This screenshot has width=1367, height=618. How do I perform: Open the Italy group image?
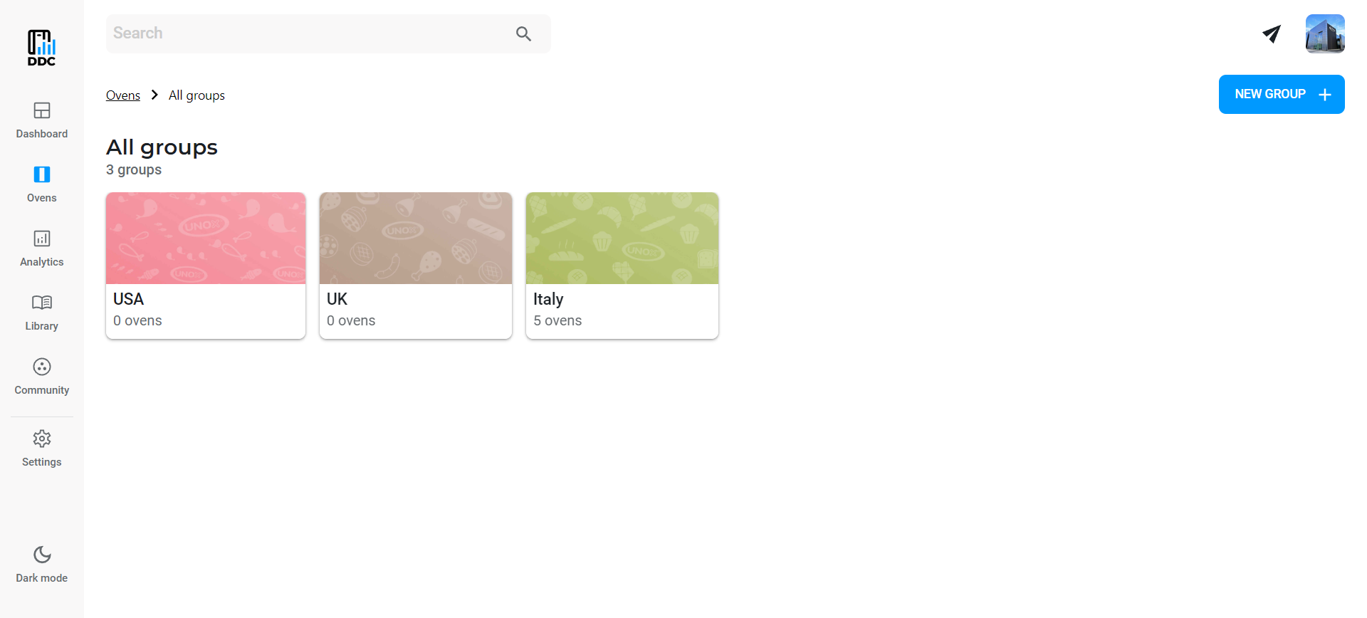(622, 238)
